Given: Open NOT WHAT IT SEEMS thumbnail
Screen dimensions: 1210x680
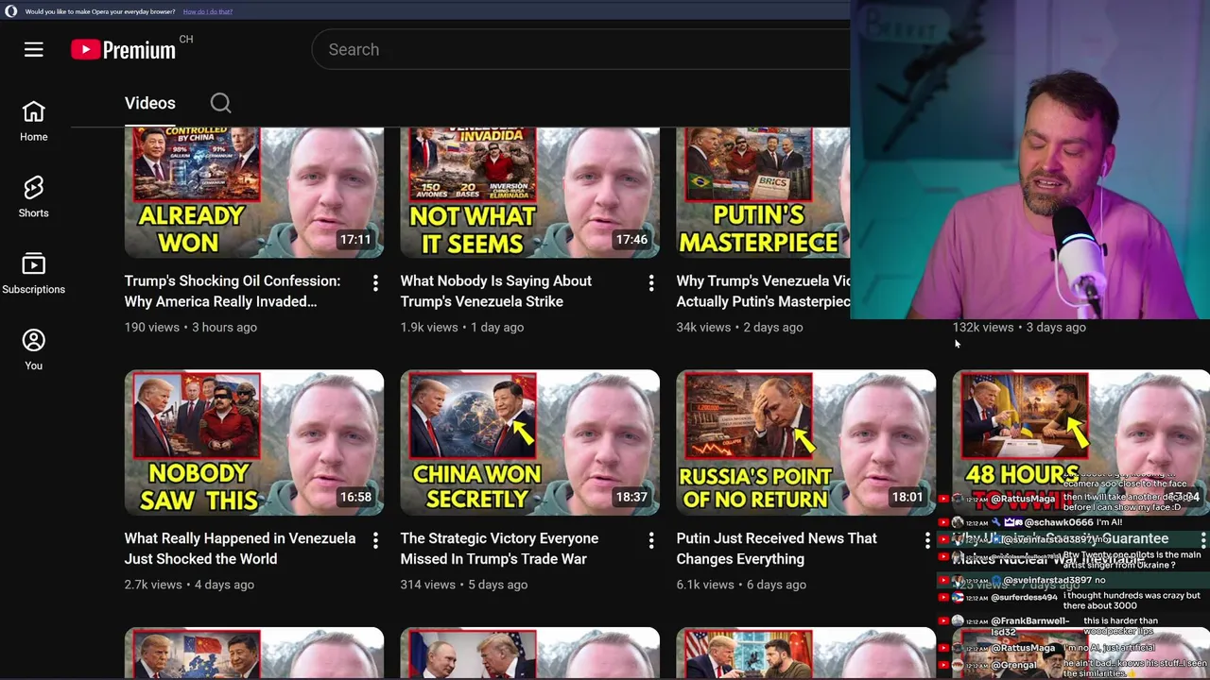Looking at the screenshot, I should (530, 193).
